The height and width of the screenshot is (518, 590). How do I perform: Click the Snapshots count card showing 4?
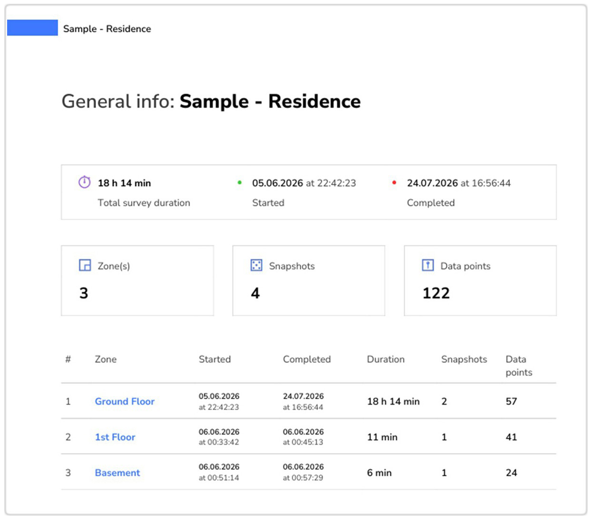click(309, 280)
